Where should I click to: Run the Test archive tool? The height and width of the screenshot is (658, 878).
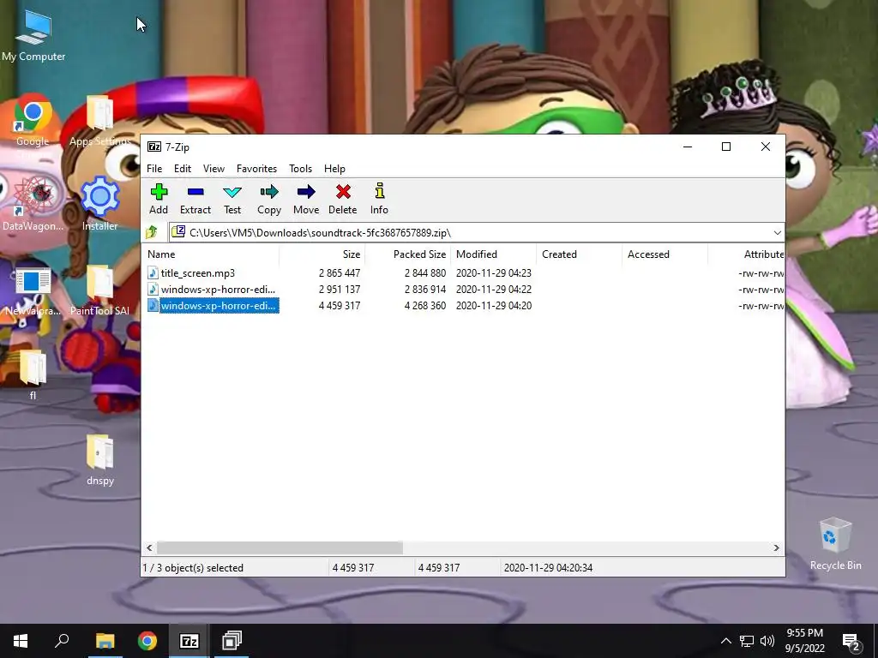coord(232,193)
